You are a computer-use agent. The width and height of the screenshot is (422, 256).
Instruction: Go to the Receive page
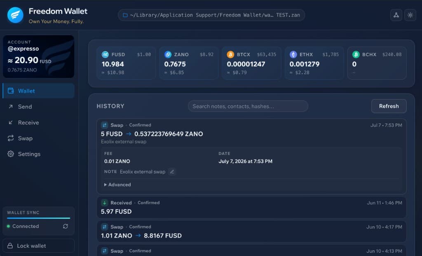(x=38, y=123)
